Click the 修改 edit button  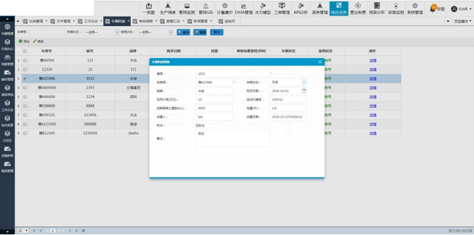coord(39,41)
